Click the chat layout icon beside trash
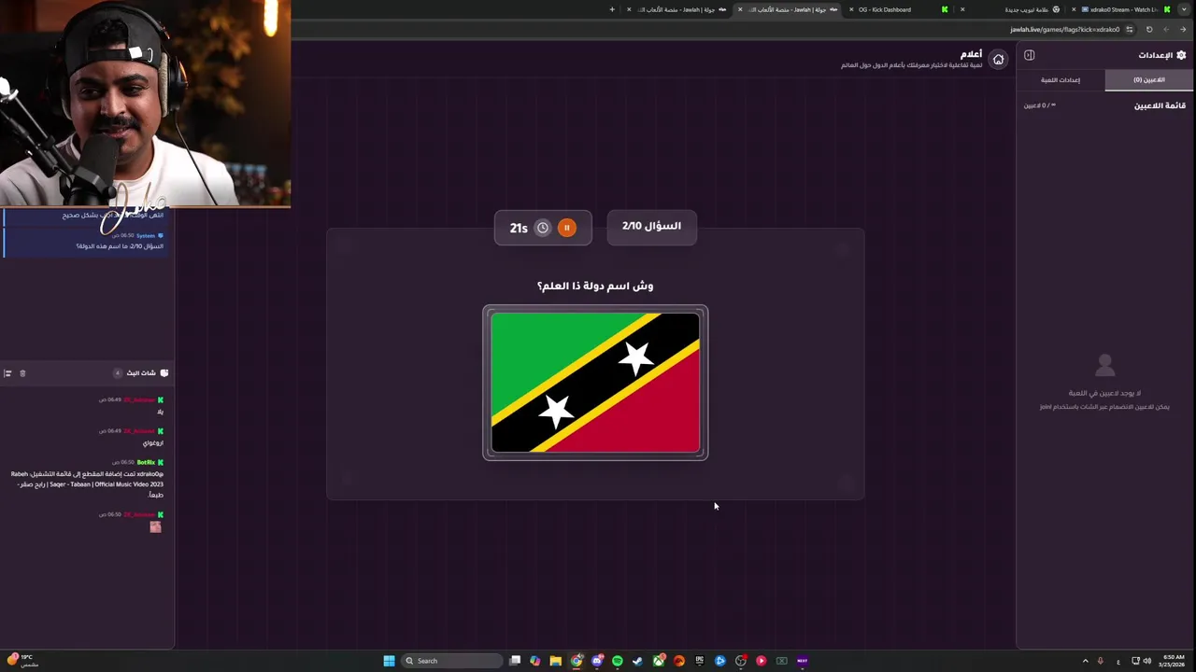The image size is (1196, 672). 7,373
